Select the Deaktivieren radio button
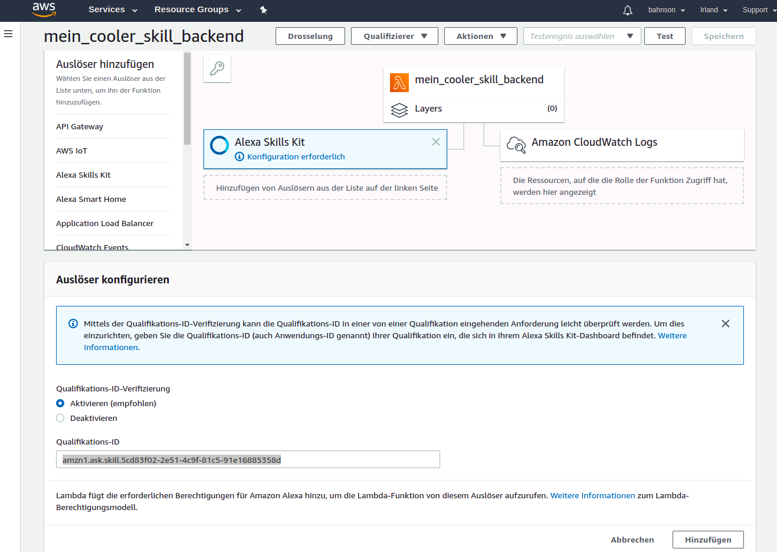 coord(60,418)
